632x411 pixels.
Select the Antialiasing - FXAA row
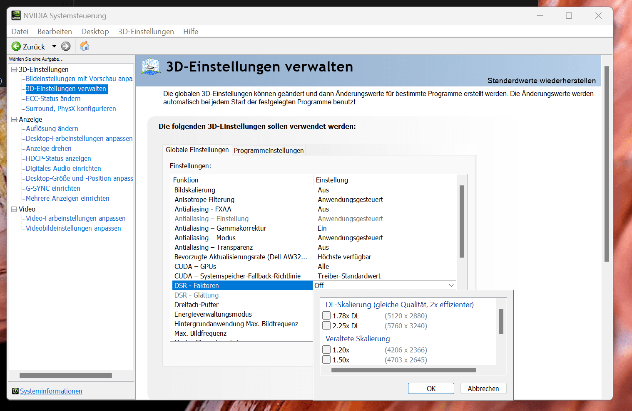click(314, 209)
